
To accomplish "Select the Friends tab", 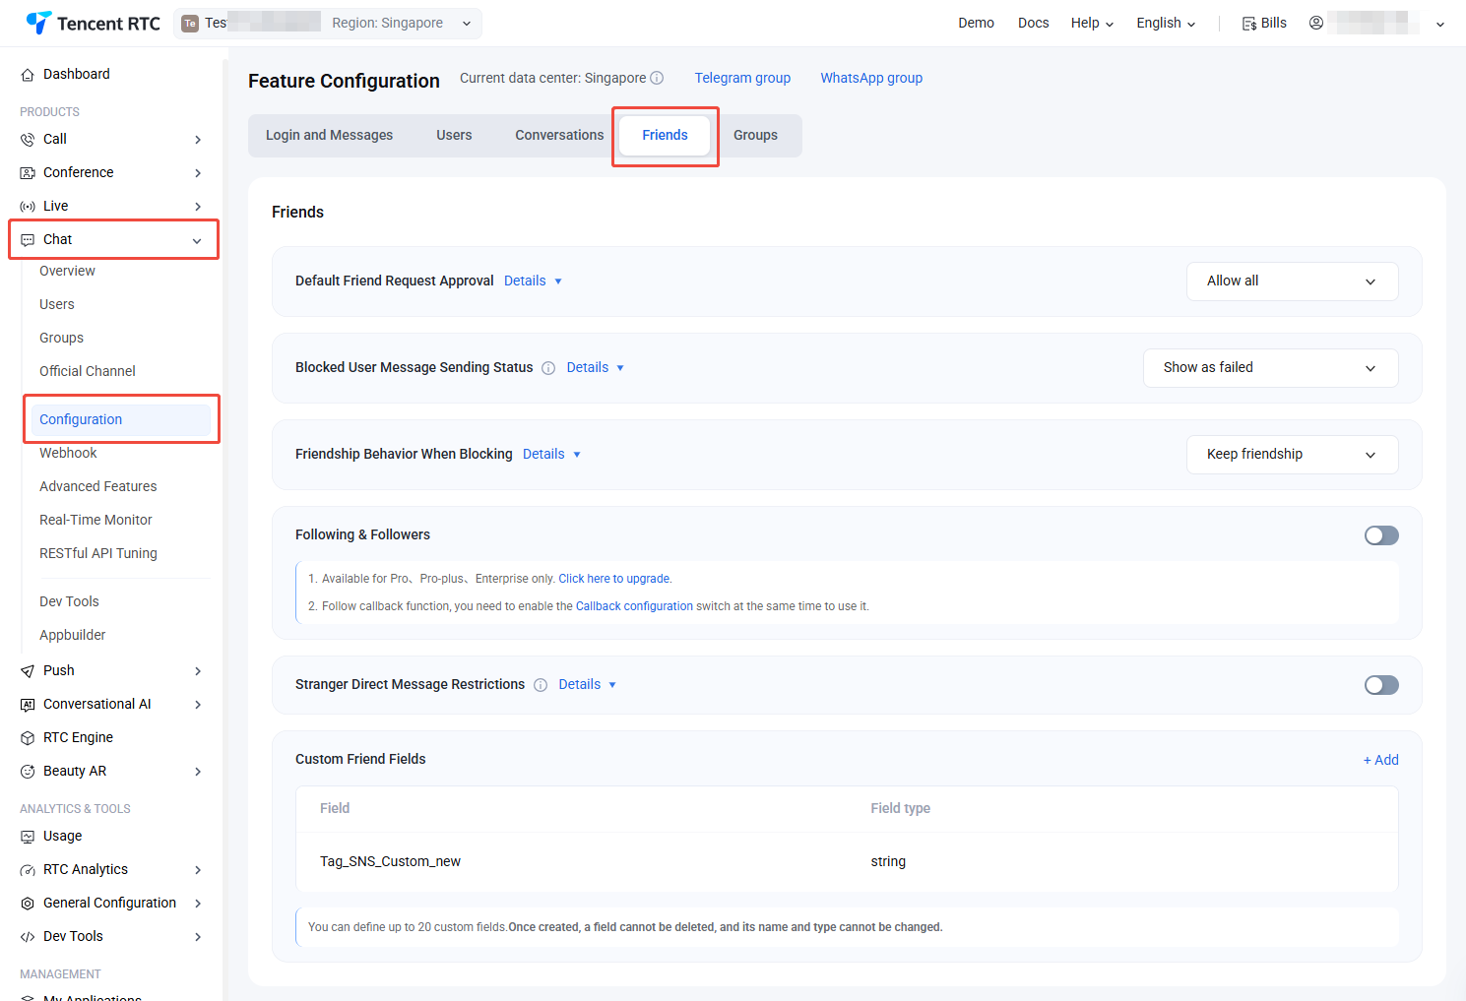I will pos(665,136).
